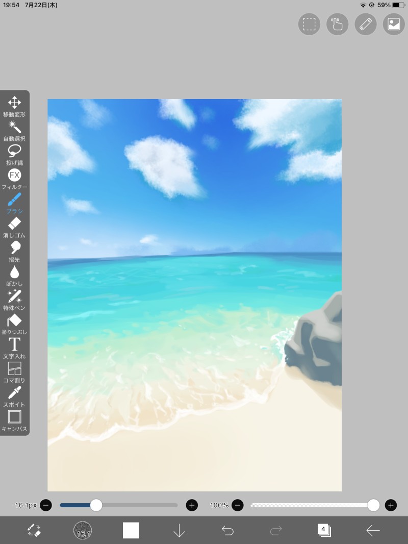Undo the last stroke
408x544 pixels.
pos(228,530)
